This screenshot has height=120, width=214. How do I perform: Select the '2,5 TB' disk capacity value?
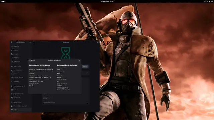pyautogui.click(x=31, y=85)
